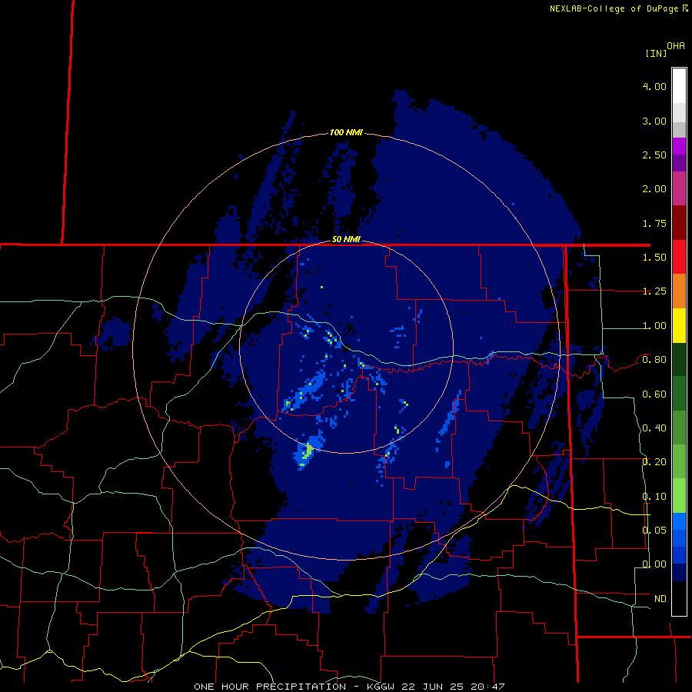The image size is (692, 692).
Task: Pick the maroon legend swatch
Action: pos(679,222)
